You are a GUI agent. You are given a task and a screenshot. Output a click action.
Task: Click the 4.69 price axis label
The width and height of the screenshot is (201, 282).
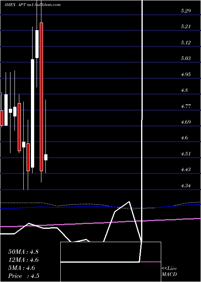click(186, 122)
